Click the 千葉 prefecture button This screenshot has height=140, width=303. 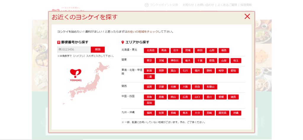200,61
